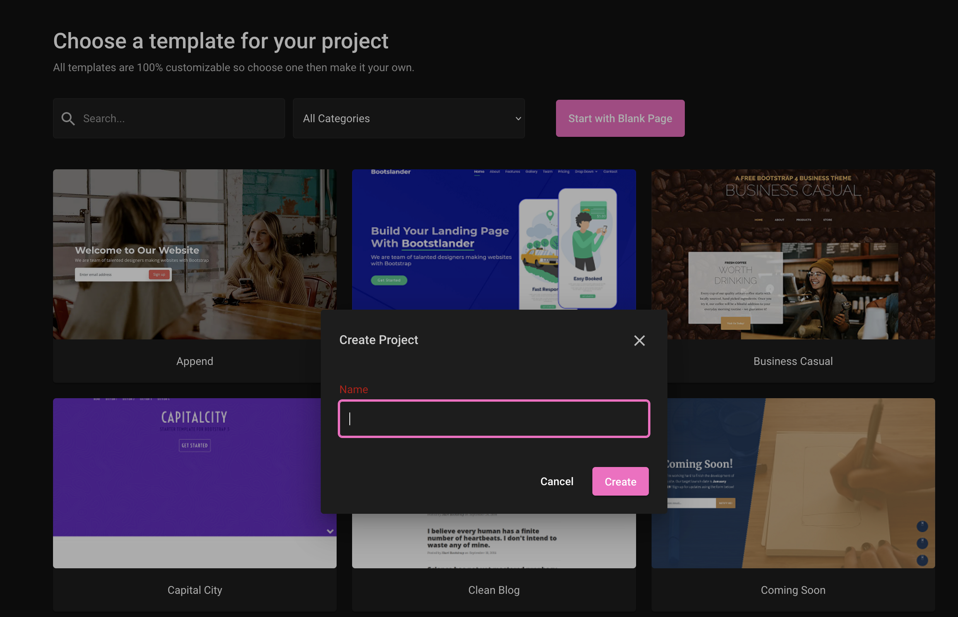Click the Create Project dialog title
This screenshot has width=958, height=617.
click(x=378, y=340)
